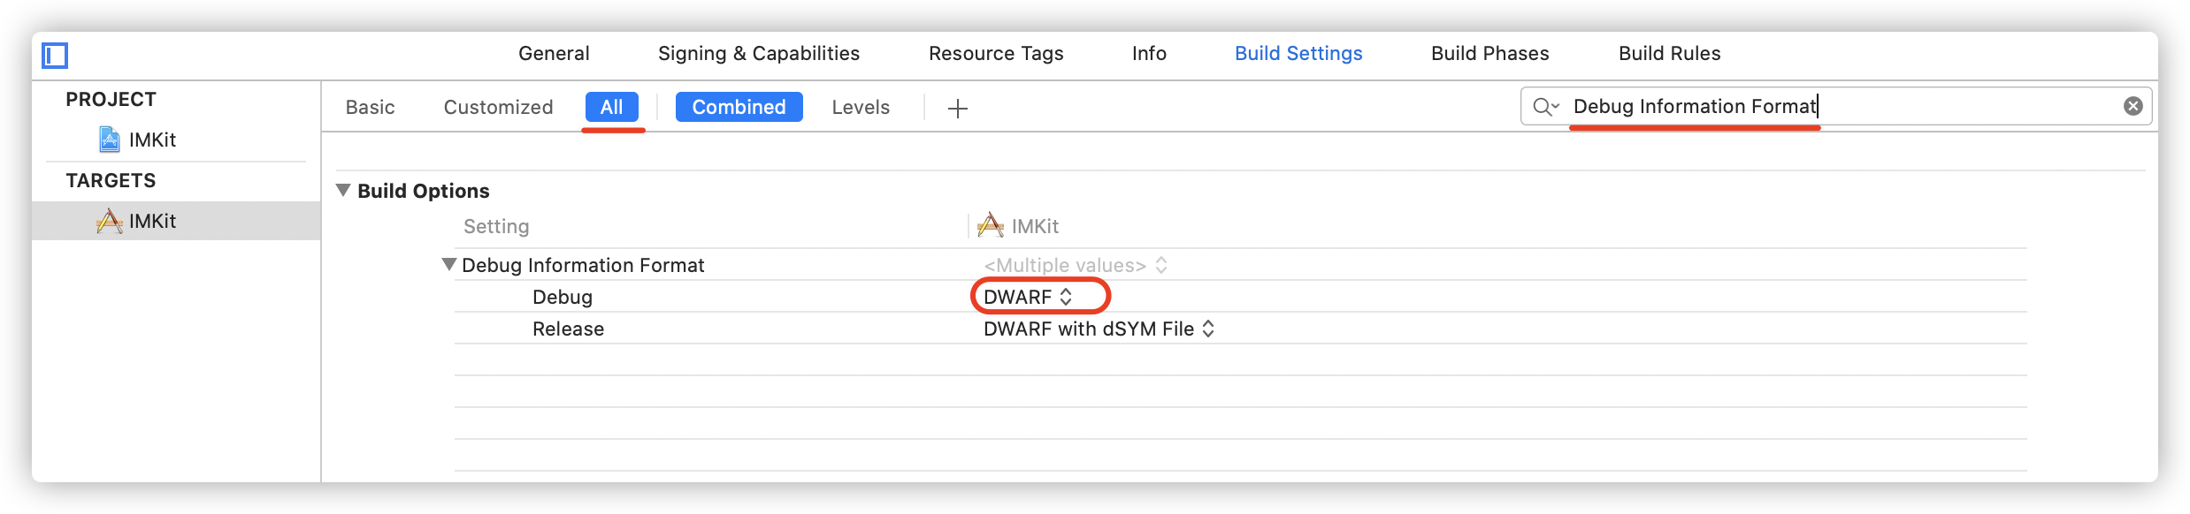Toggle the project navigator sidebar icon
The height and width of the screenshot is (514, 2190).
(x=55, y=56)
